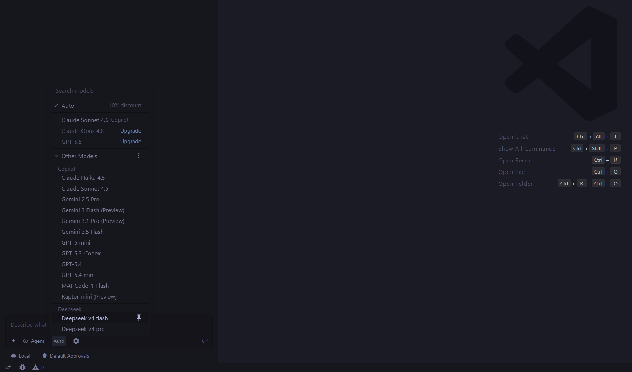Open the Agent mode dropdown

34,341
